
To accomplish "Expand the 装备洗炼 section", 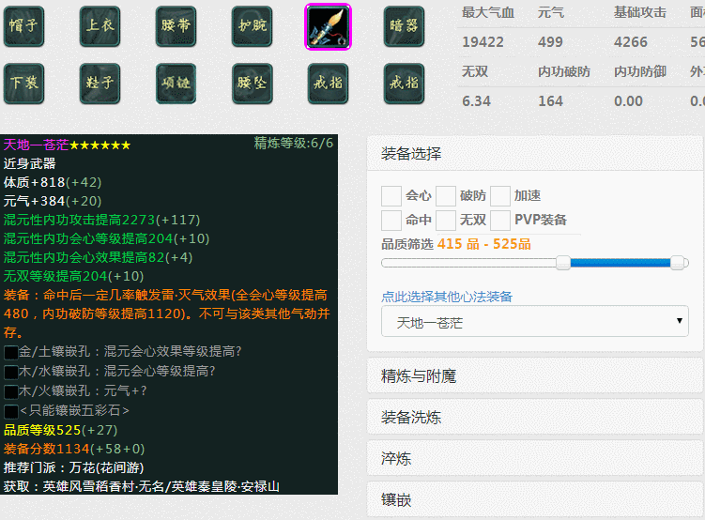I will (x=534, y=417).
